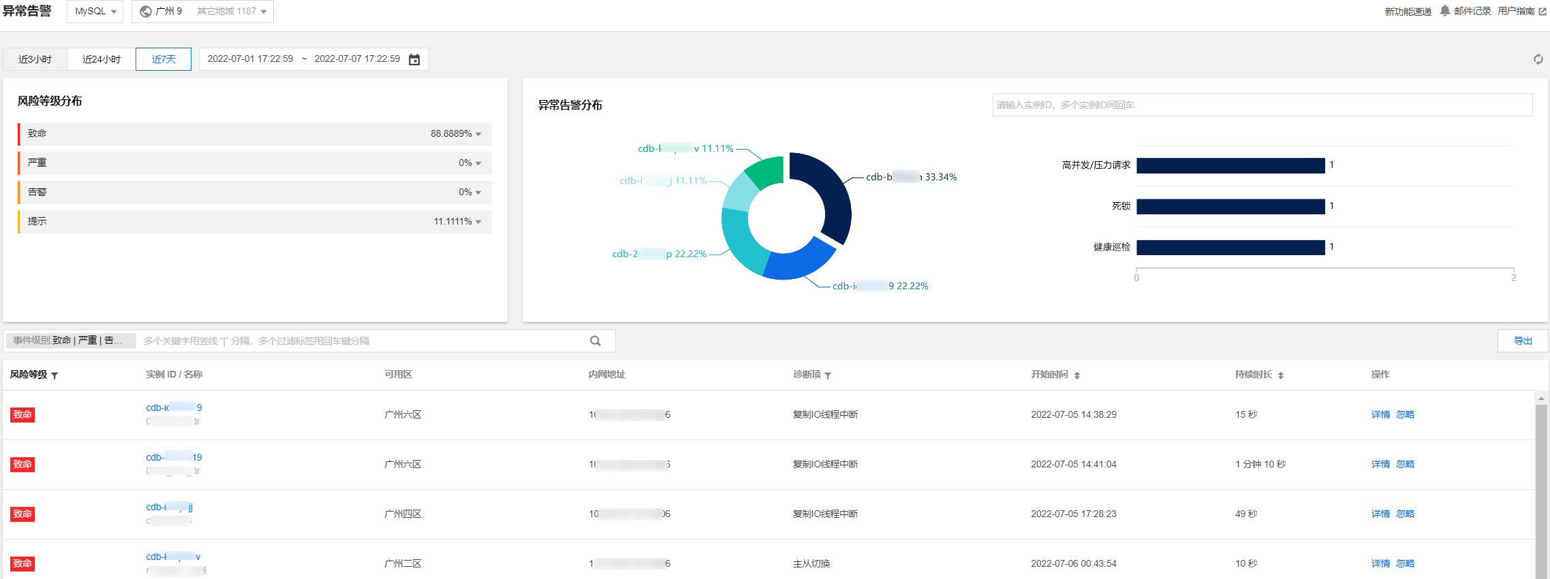Open 详情 for the 17:28:23 alarm
This screenshot has height=579, width=1550.
click(1380, 514)
